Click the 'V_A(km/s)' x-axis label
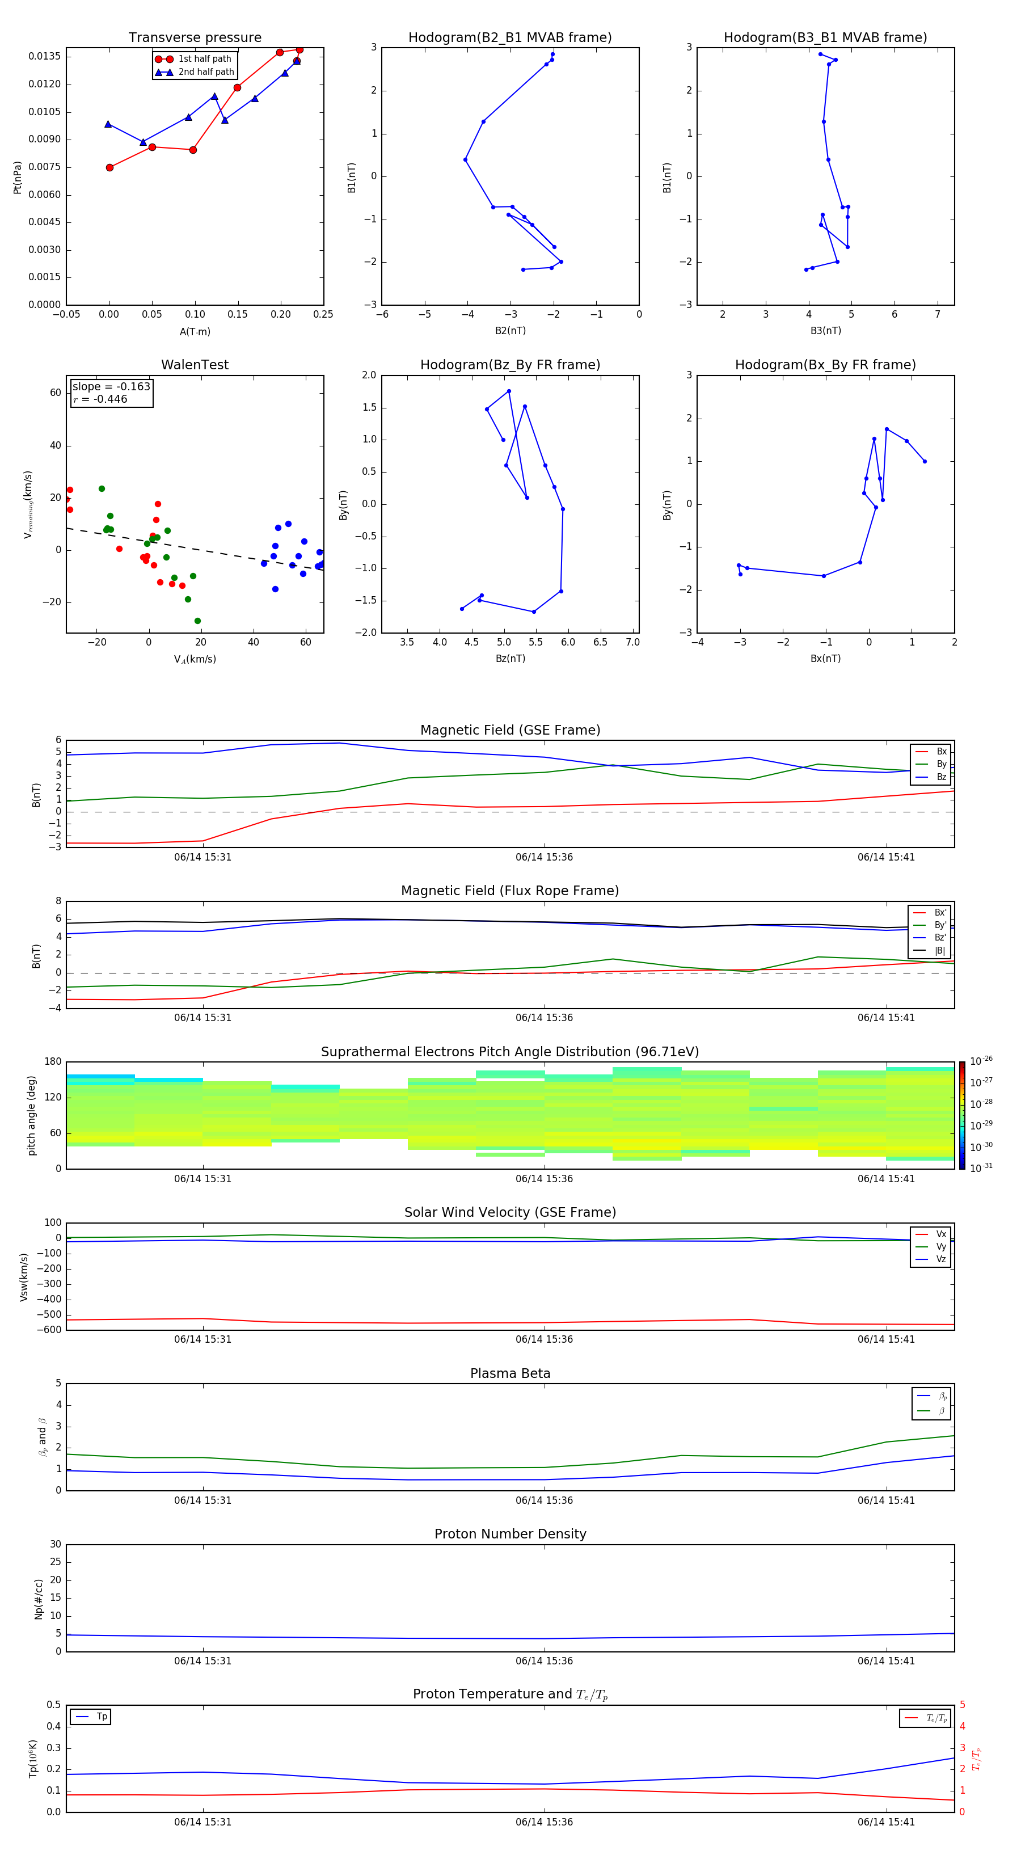 point(195,659)
